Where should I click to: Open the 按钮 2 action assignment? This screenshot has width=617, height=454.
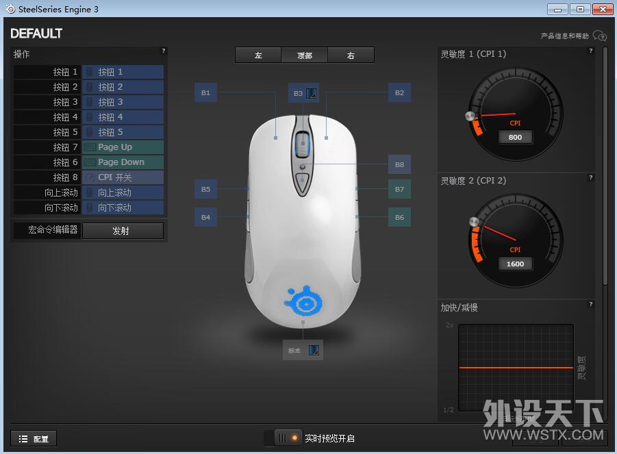(x=123, y=87)
